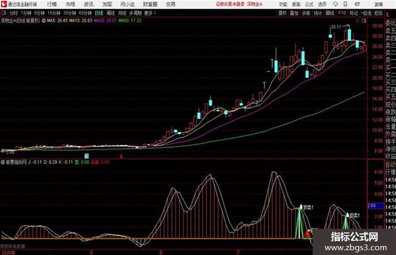Switch to 15分钟 period
The height and width of the screenshot is (255, 396).
(x=54, y=13)
